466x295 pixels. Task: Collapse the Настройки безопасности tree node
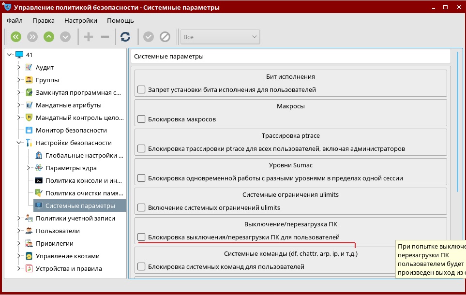(x=19, y=143)
